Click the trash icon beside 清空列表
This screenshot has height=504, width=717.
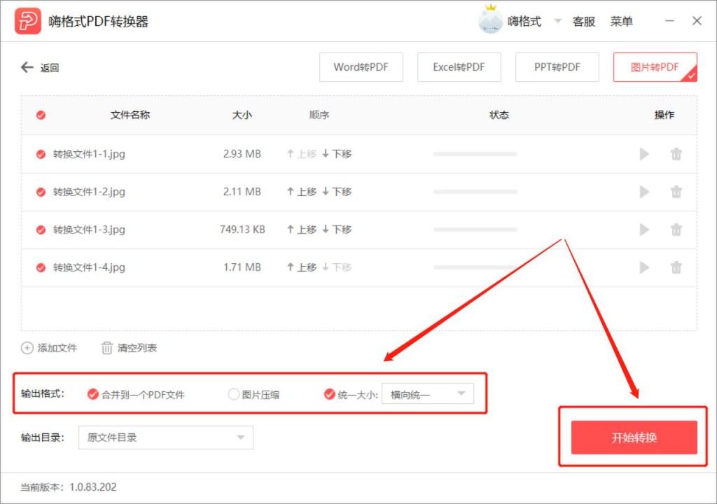tap(106, 347)
